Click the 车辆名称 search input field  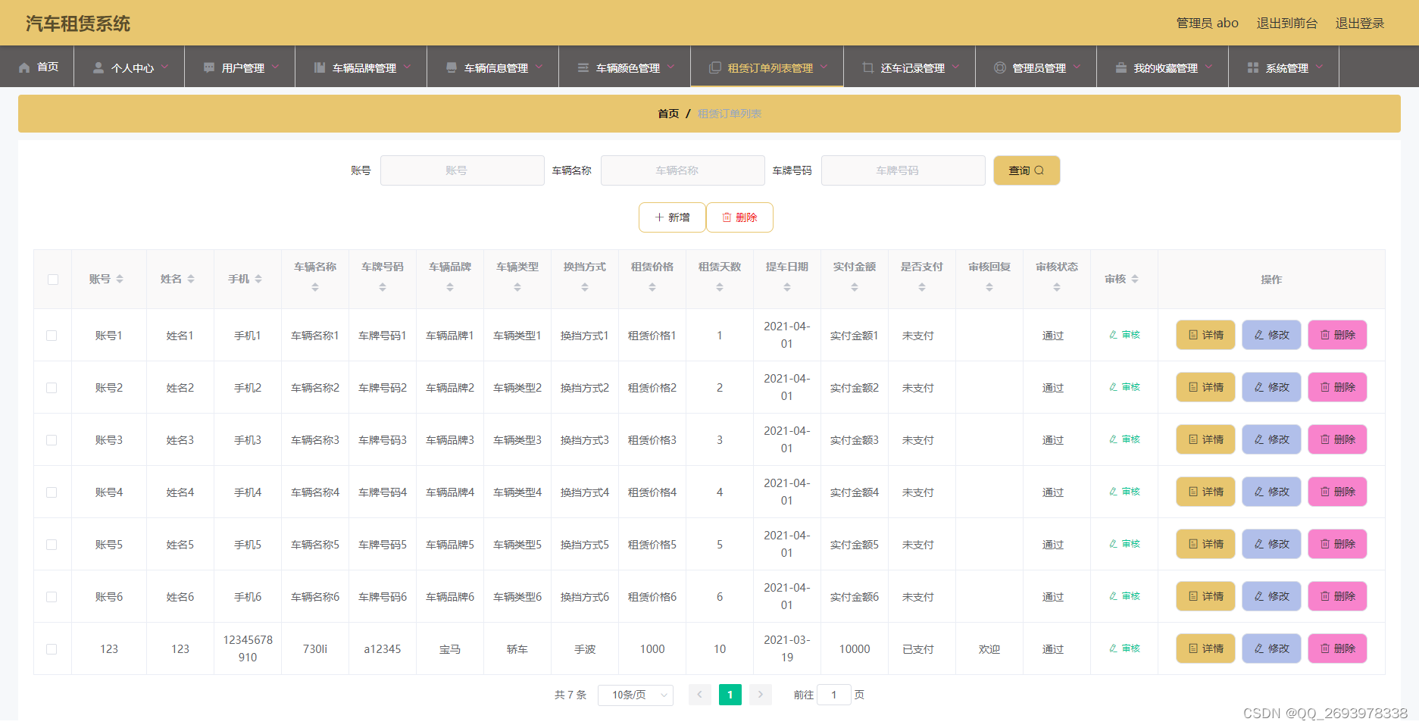683,170
